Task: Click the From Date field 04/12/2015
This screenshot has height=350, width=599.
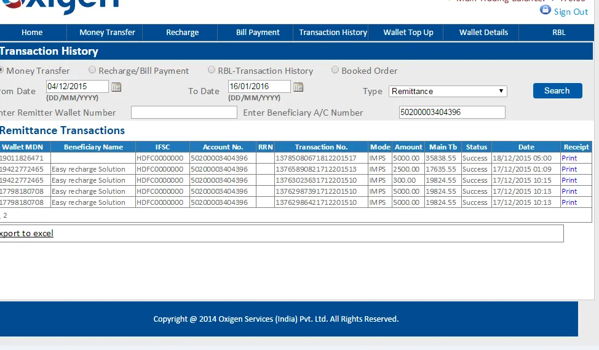Action: 77,86
